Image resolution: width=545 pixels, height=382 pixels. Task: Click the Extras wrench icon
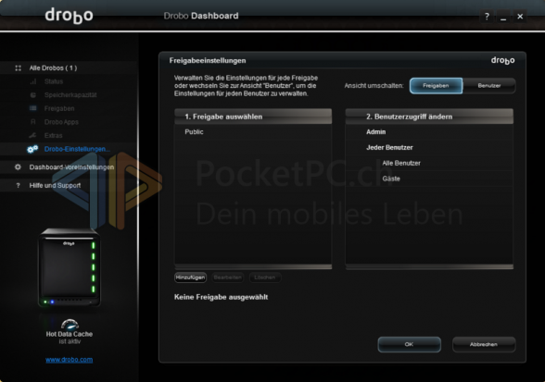(x=32, y=135)
